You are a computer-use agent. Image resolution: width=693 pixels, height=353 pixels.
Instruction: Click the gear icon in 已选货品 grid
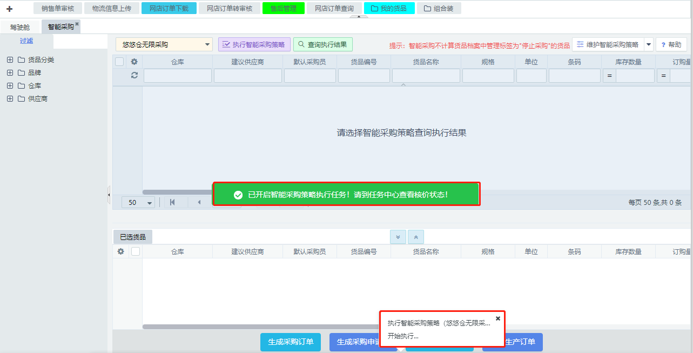pyautogui.click(x=120, y=251)
